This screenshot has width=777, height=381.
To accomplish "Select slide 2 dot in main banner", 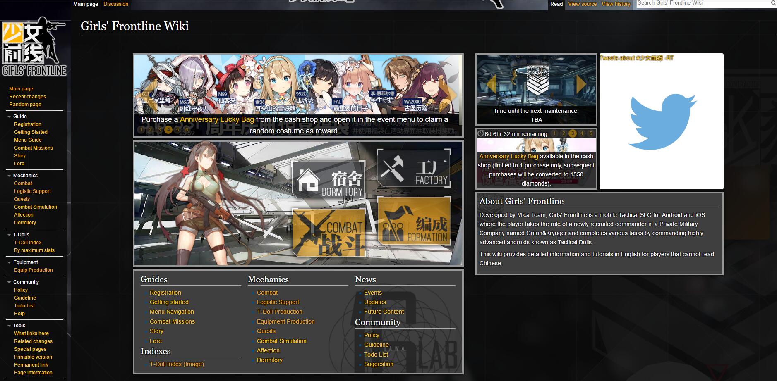I will (150, 129).
